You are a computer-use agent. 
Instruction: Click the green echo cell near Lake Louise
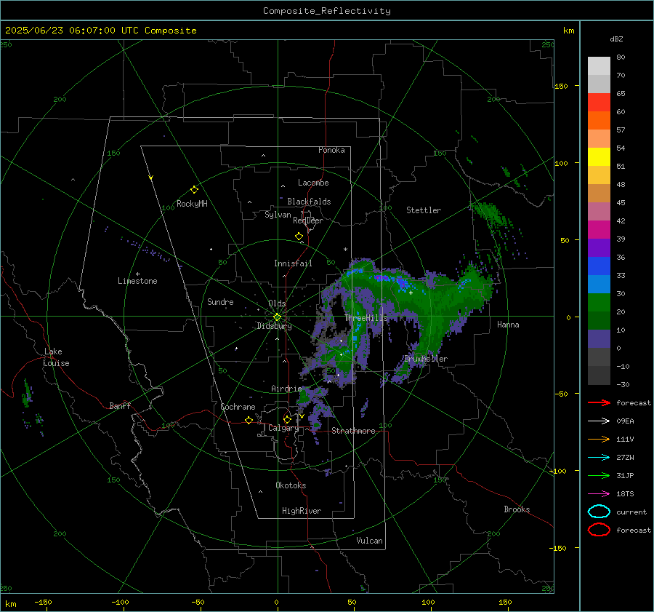[26, 395]
